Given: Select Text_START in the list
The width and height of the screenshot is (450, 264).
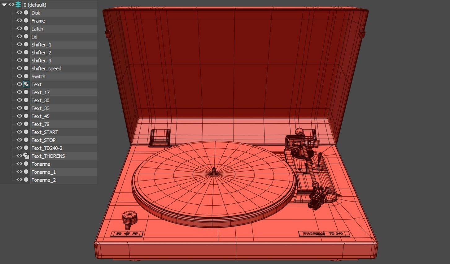Looking at the screenshot, I should click(45, 132).
